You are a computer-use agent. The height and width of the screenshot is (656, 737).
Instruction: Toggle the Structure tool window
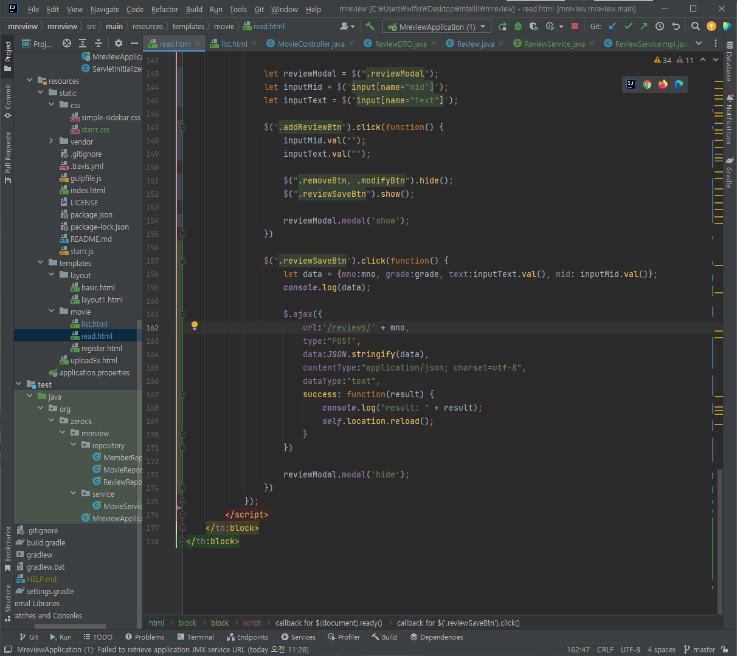click(7, 603)
